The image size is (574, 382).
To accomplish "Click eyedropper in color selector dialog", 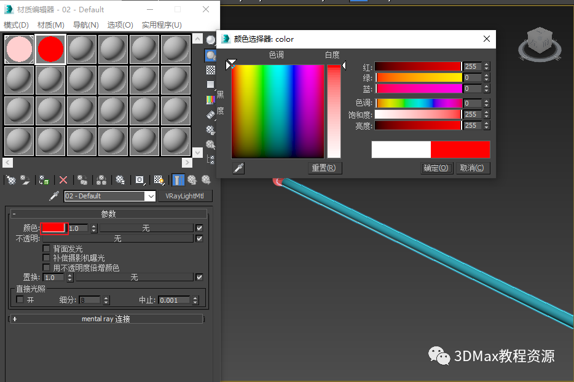I will coord(238,168).
